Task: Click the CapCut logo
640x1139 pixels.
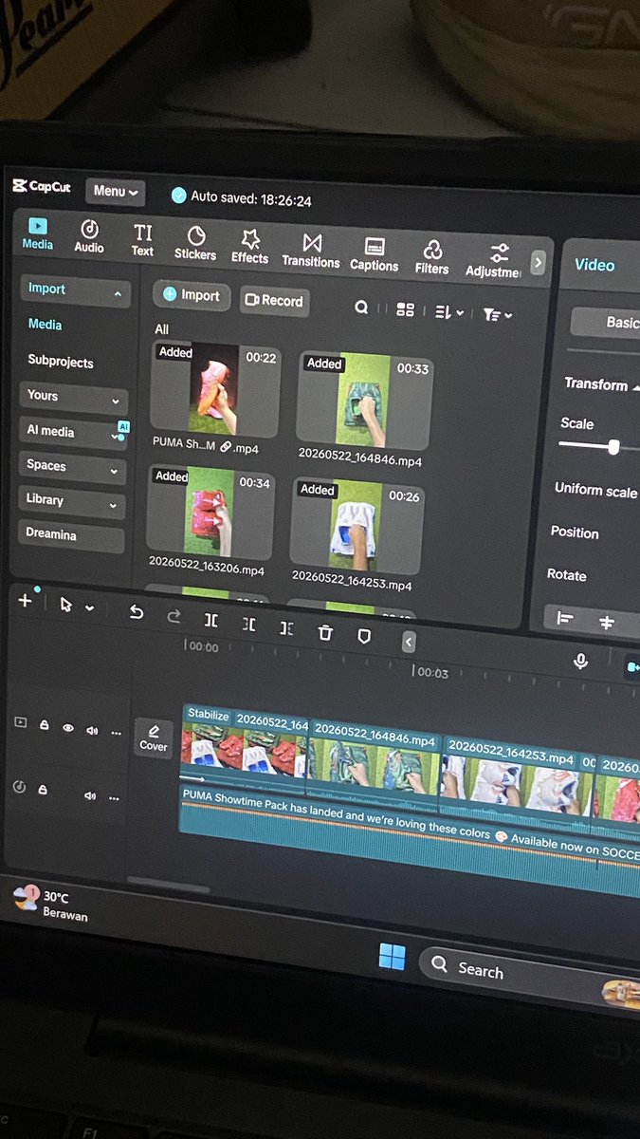Action: [42, 186]
